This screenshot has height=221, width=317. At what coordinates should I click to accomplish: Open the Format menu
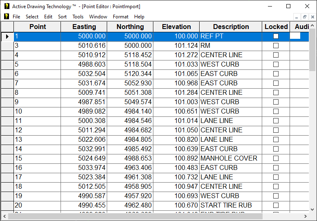pos(121,17)
